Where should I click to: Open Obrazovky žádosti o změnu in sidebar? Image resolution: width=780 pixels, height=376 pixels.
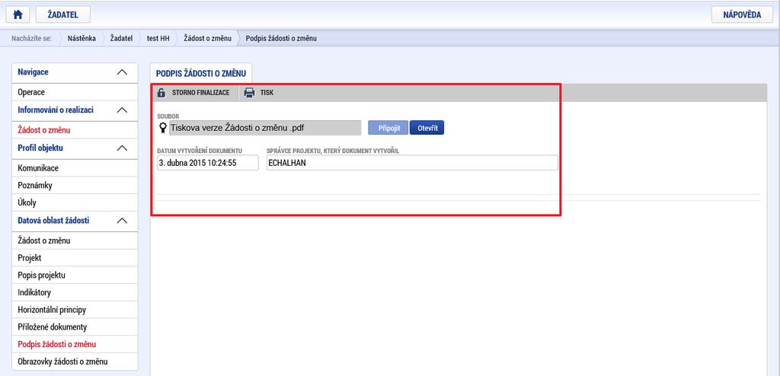coord(75,362)
